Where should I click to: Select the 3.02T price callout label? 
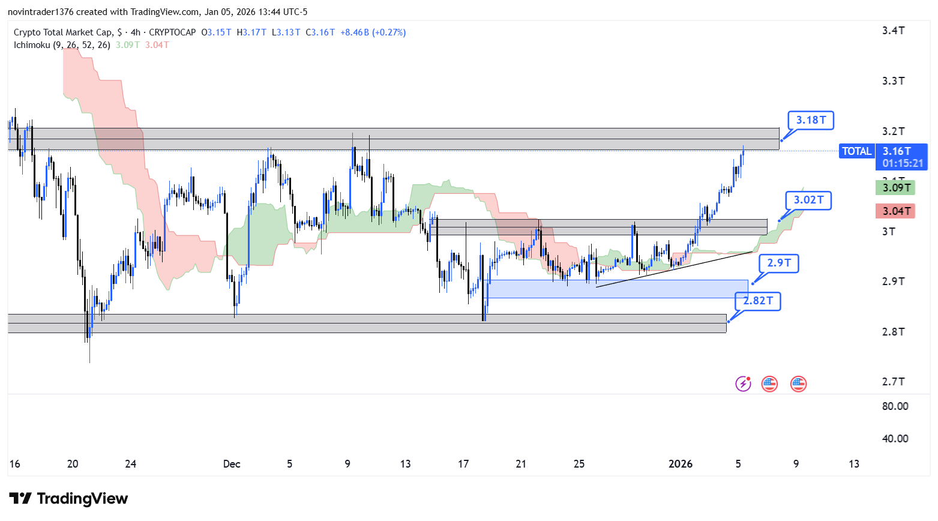click(x=808, y=200)
